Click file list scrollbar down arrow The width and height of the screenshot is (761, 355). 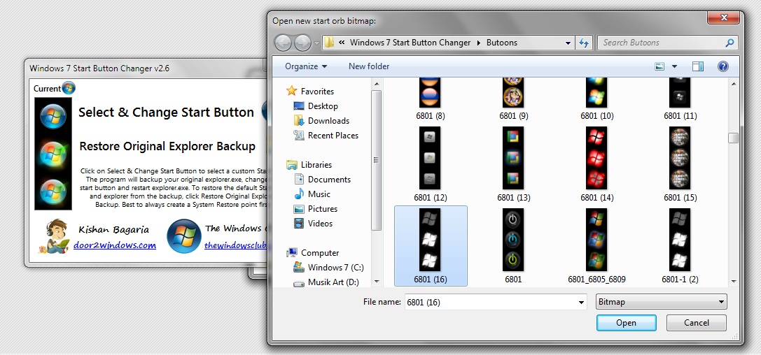click(733, 282)
